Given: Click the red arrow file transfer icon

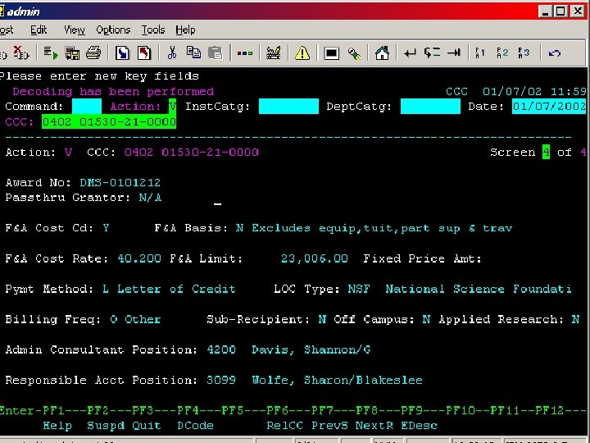Looking at the screenshot, I should [x=144, y=53].
